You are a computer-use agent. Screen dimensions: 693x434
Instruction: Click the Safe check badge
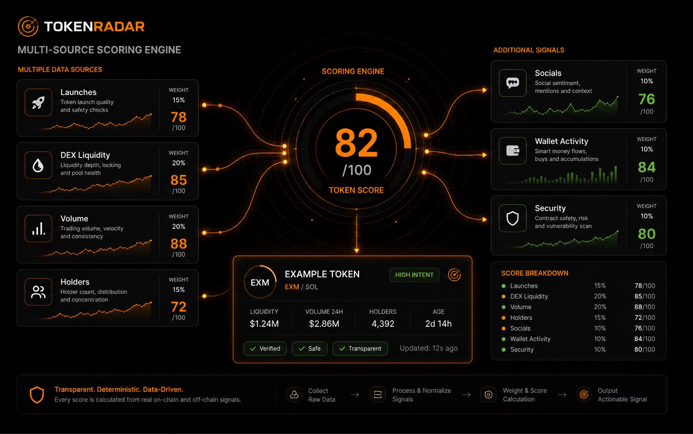pos(309,349)
